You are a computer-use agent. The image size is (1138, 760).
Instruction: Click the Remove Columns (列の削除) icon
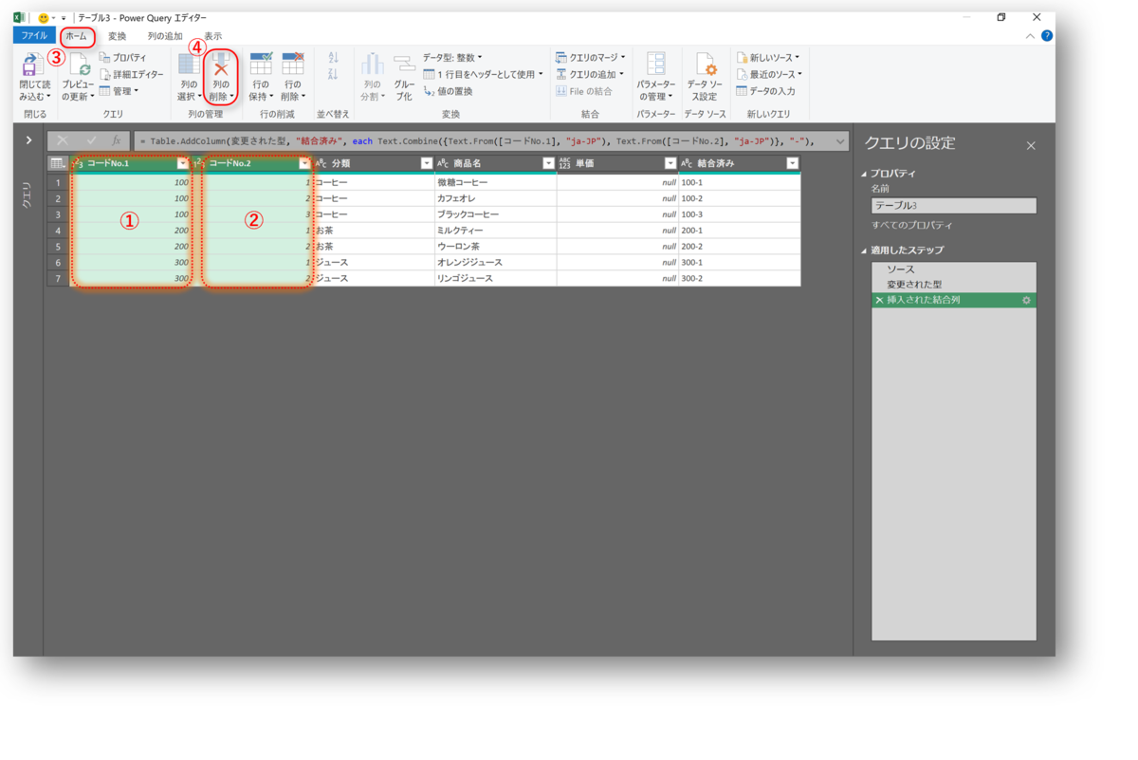(221, 64)
